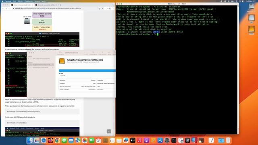Image resolution: width=258 pixels, height=145 pixels.
Task: Open the Downloads folder in Dock
Action: pos(221,140)
